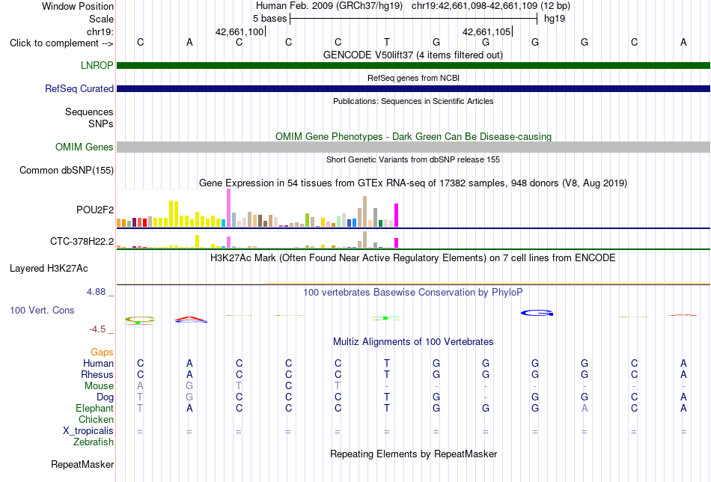711x482 pixels.
Task: Select the Human species label
Action: coord(98,363)
